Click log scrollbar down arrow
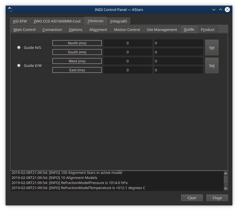Screen dimensions: 238x211 pos(226,188)
